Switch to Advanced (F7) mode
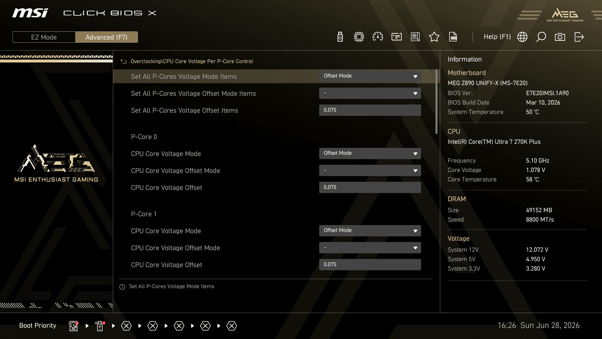Image resolution: width=602 pixels, height=339 pixels. pyautogui.click(x=107, y=37)
